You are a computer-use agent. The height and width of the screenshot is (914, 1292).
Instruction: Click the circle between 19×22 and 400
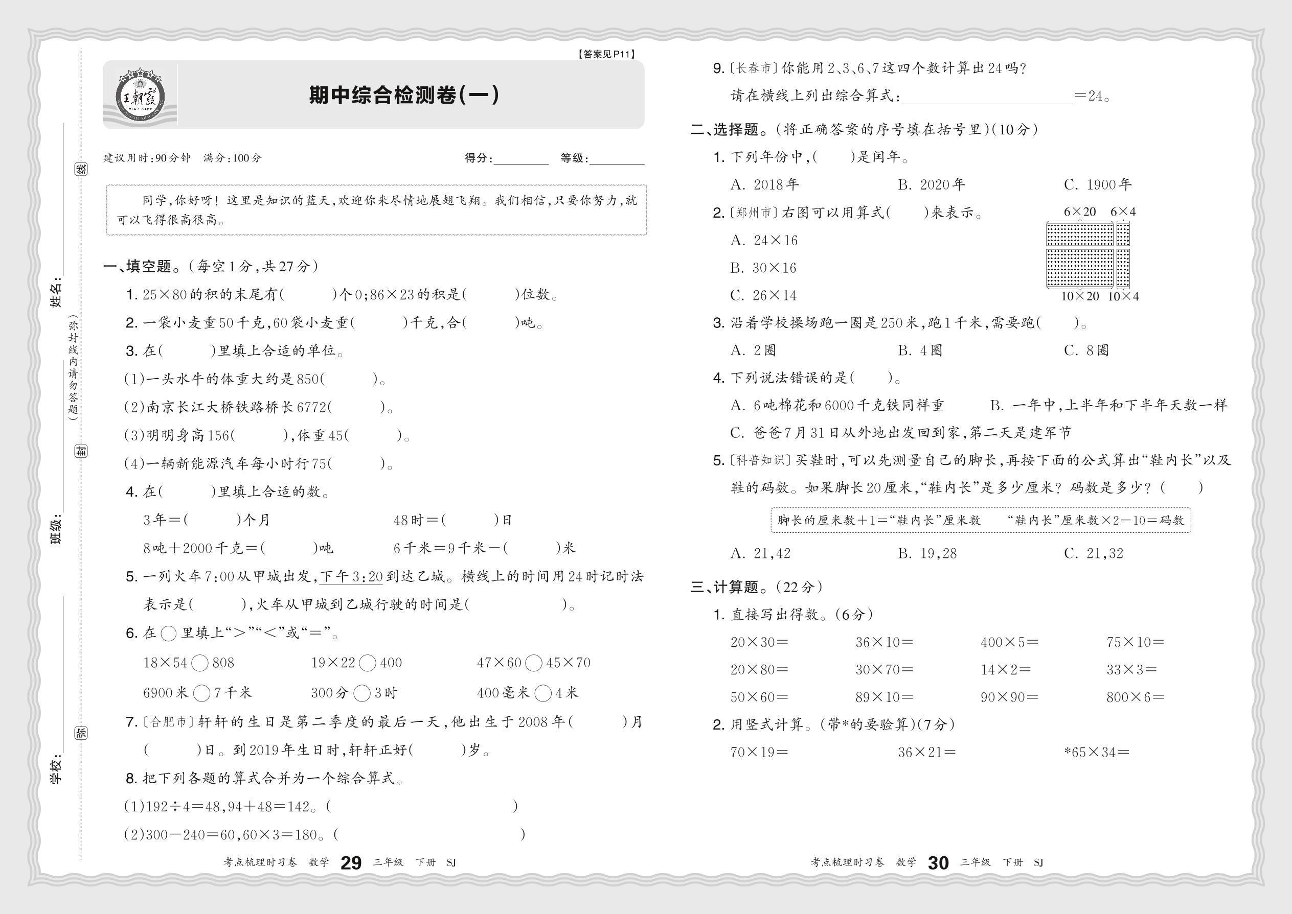367,664
